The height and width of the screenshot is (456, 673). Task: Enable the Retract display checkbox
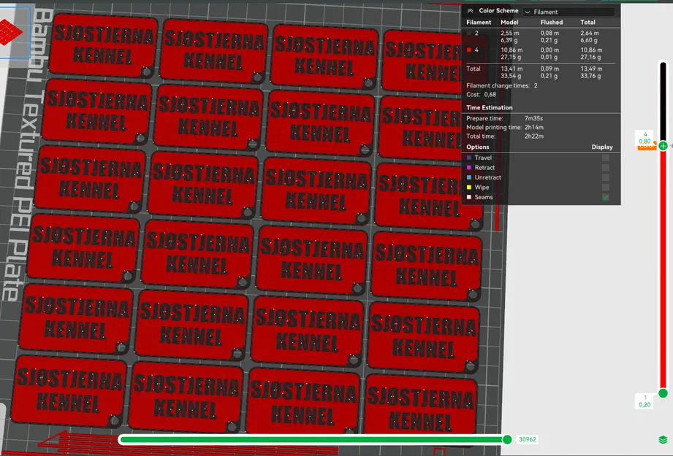(606, 168)
